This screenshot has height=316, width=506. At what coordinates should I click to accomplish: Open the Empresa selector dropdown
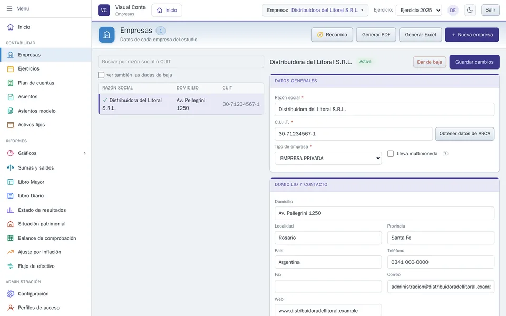[315, 11]
